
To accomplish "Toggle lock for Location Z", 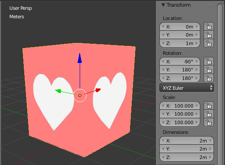I will [x=209, y=43].
